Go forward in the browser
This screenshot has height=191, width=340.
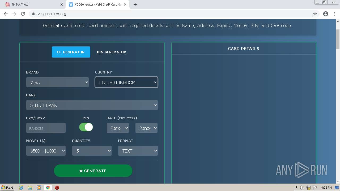tap(14, 14)
